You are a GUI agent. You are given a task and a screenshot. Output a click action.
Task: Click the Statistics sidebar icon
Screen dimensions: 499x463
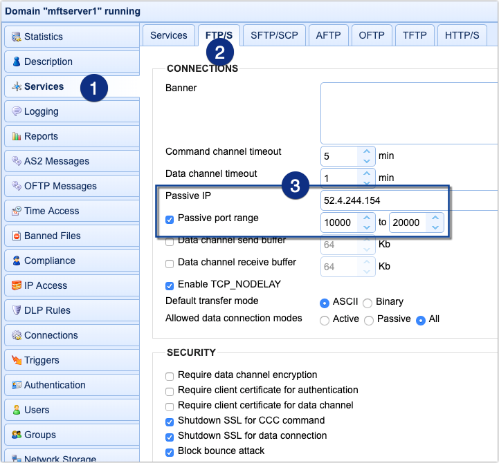click(16, 37)
